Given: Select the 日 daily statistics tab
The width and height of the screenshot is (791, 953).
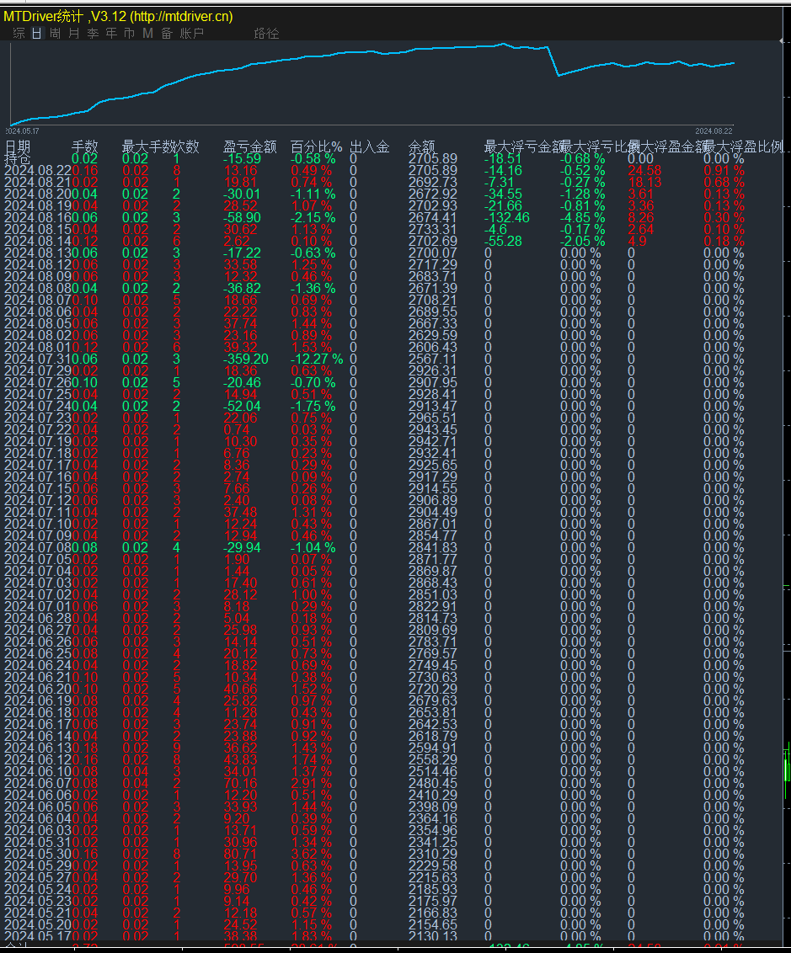Looking at the screenshot, I should [37, 34].
